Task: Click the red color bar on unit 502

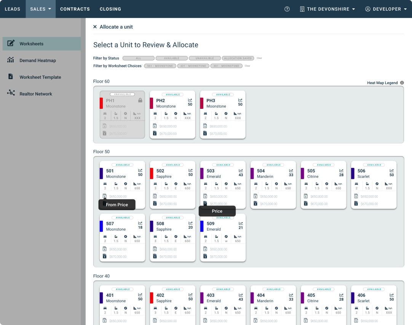Action: 152,174
